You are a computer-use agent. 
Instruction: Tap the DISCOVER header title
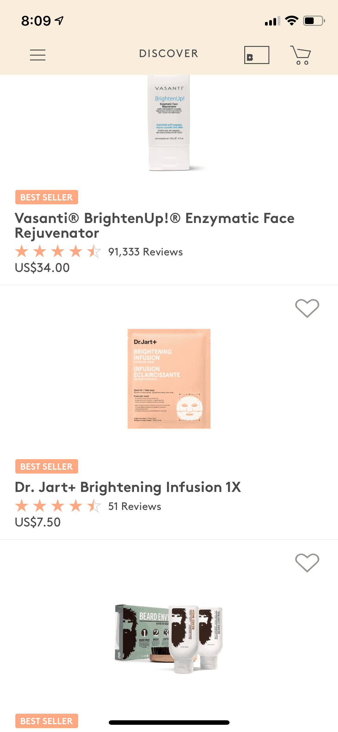tap(169, 54)
